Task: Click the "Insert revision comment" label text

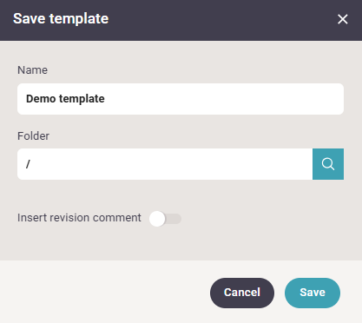Action: click(79, 218)
